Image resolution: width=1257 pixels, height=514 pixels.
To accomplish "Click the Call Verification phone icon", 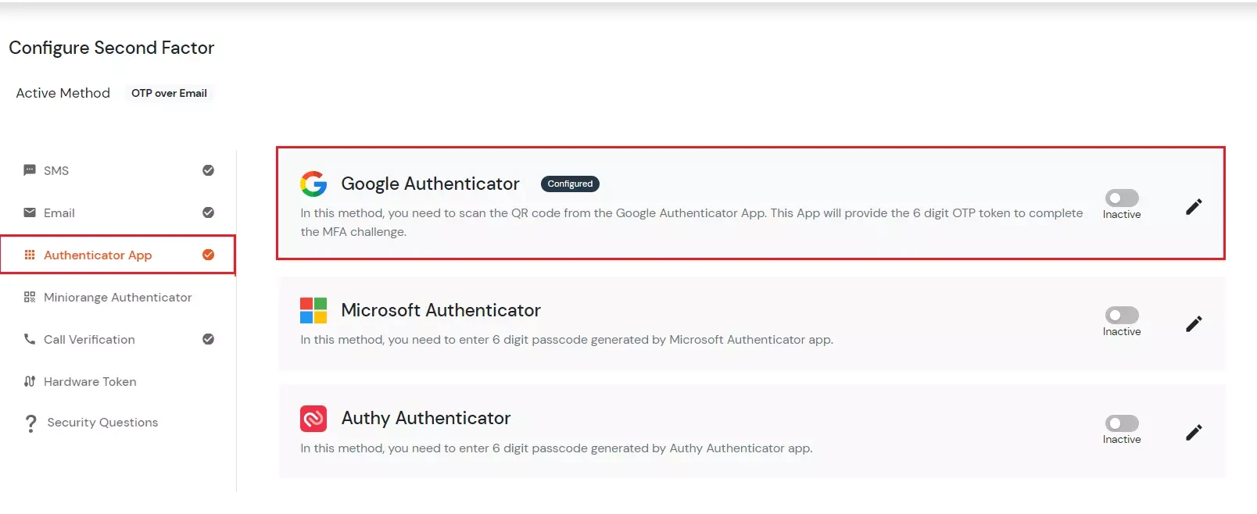I will (x=29, y=339).
